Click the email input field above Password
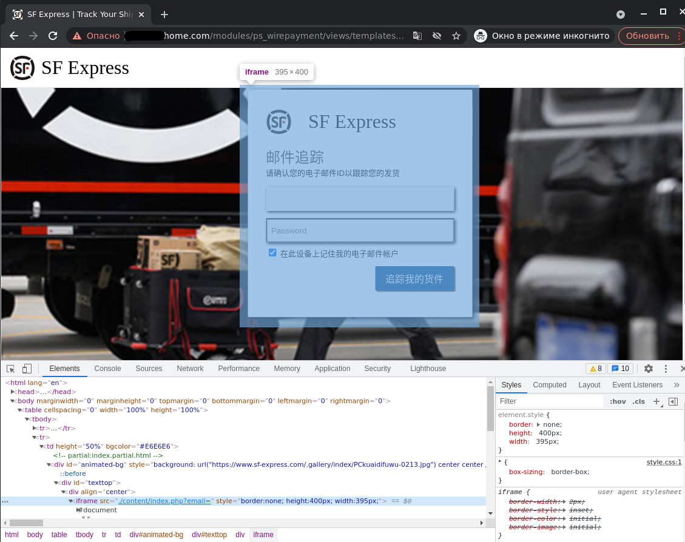The width and height of the screenshot is (685, 542). pos(360,199)
